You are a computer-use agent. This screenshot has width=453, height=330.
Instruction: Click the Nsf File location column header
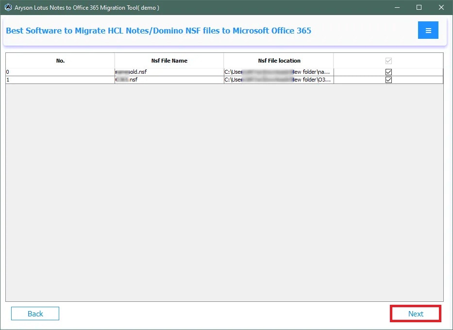[279, 61]
